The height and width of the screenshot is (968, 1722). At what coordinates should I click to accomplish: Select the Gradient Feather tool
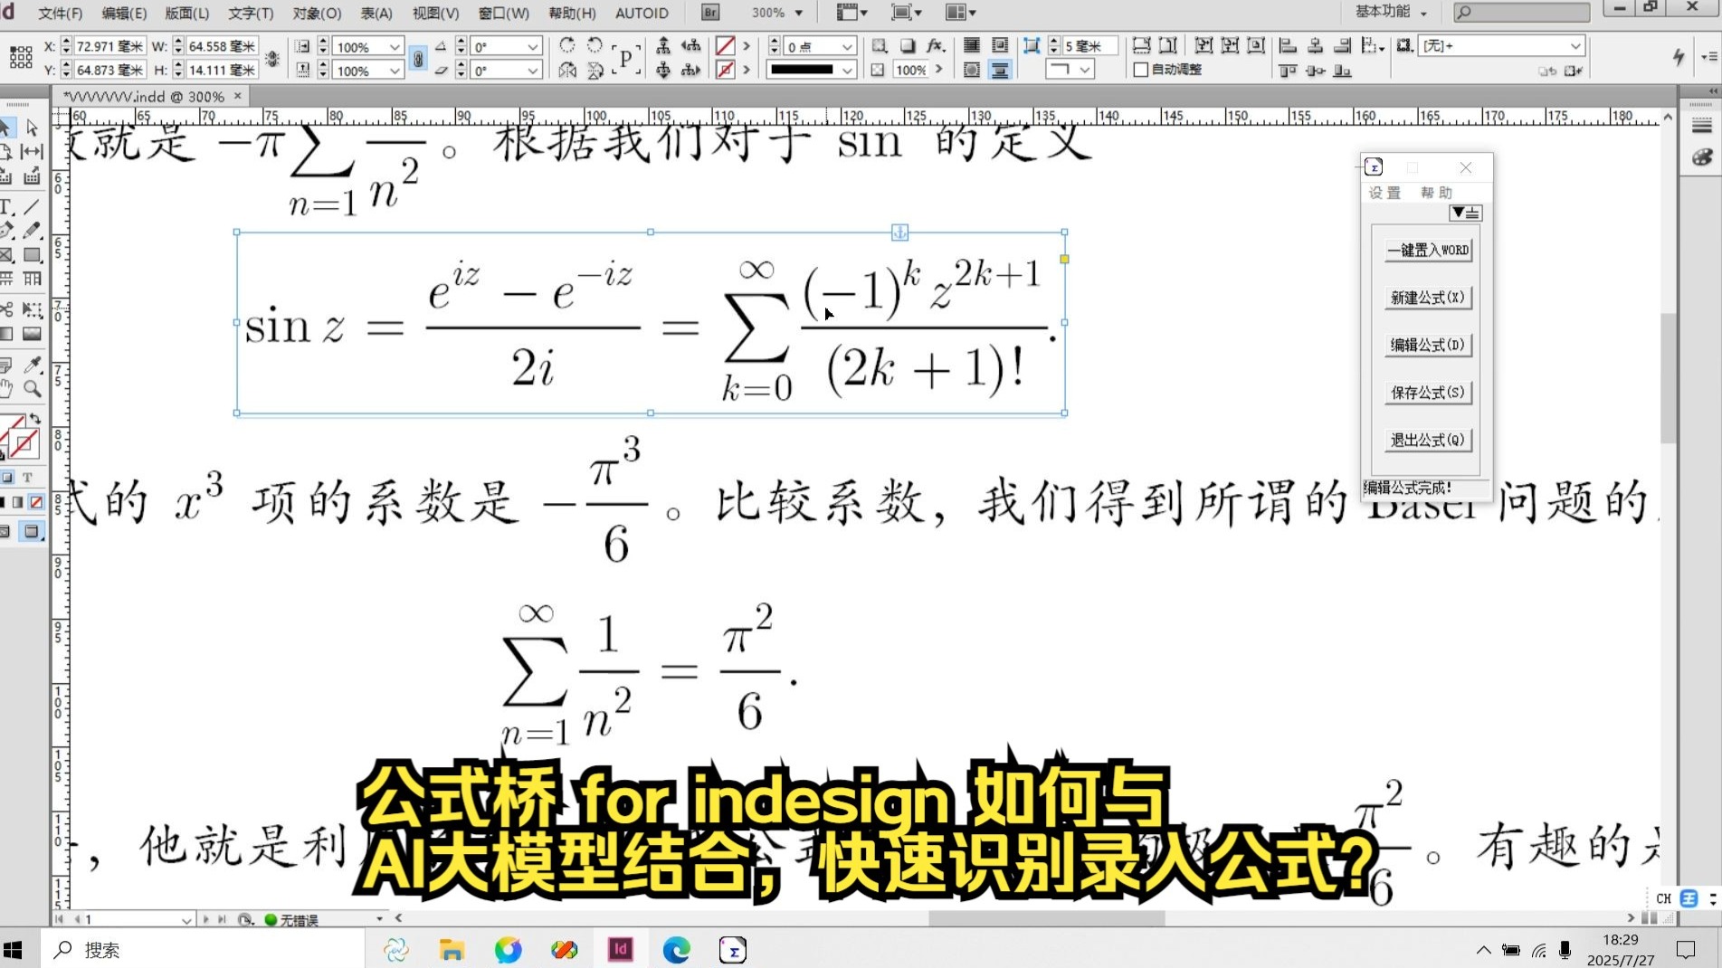[33, 334]
